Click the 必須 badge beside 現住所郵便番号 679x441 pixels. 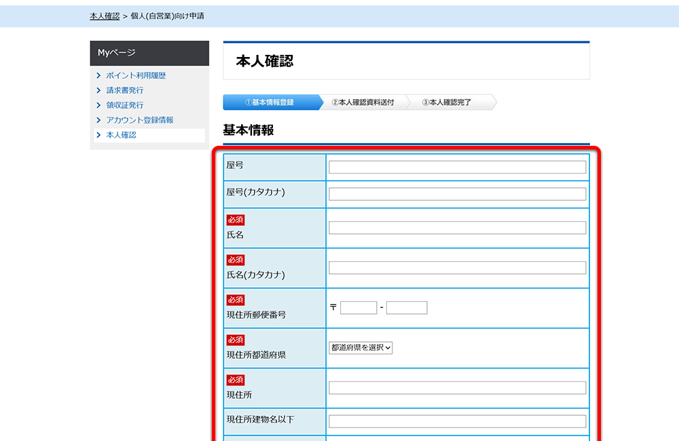click(x=235, y=300)
